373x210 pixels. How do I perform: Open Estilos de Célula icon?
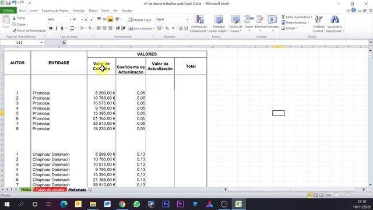coord(235,19)
